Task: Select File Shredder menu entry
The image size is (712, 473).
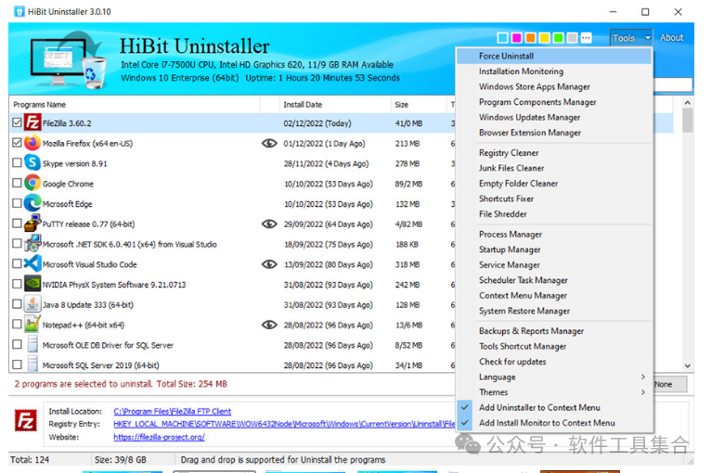Action: tap(554, 214)
